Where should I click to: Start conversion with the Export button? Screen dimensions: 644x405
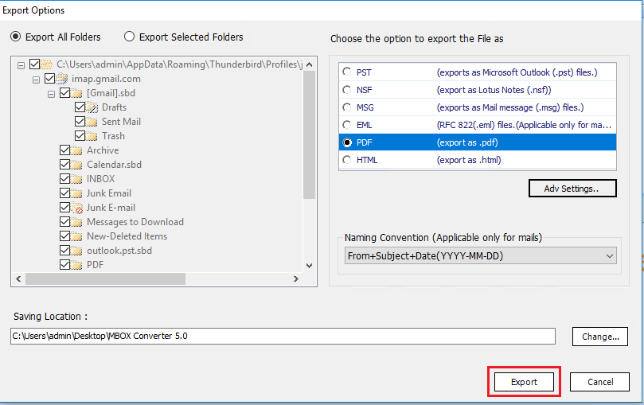(524, 382)
